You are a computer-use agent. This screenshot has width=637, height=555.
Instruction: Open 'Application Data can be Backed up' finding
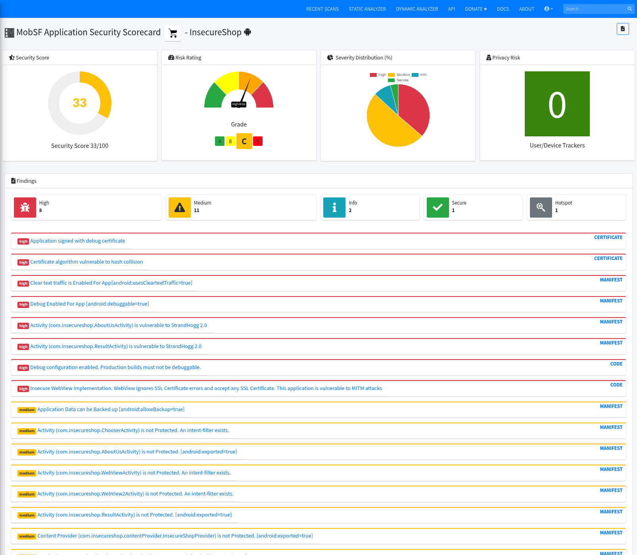click(111, 409)
